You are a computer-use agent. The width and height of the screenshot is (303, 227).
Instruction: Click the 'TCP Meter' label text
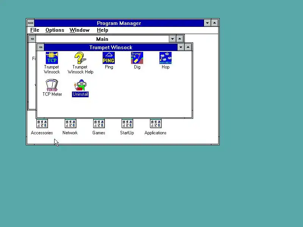52,94
